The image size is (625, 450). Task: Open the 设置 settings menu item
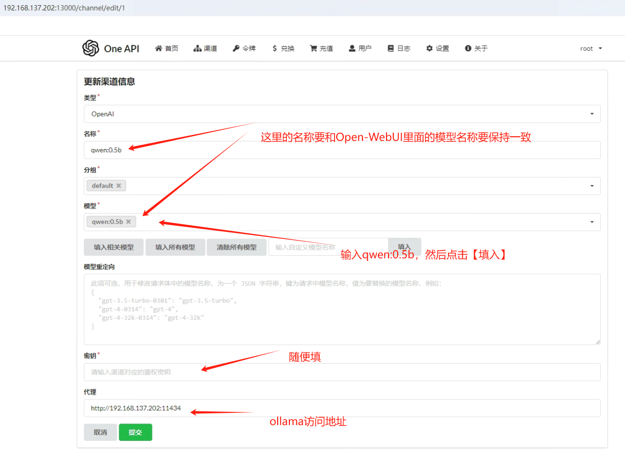437,48
